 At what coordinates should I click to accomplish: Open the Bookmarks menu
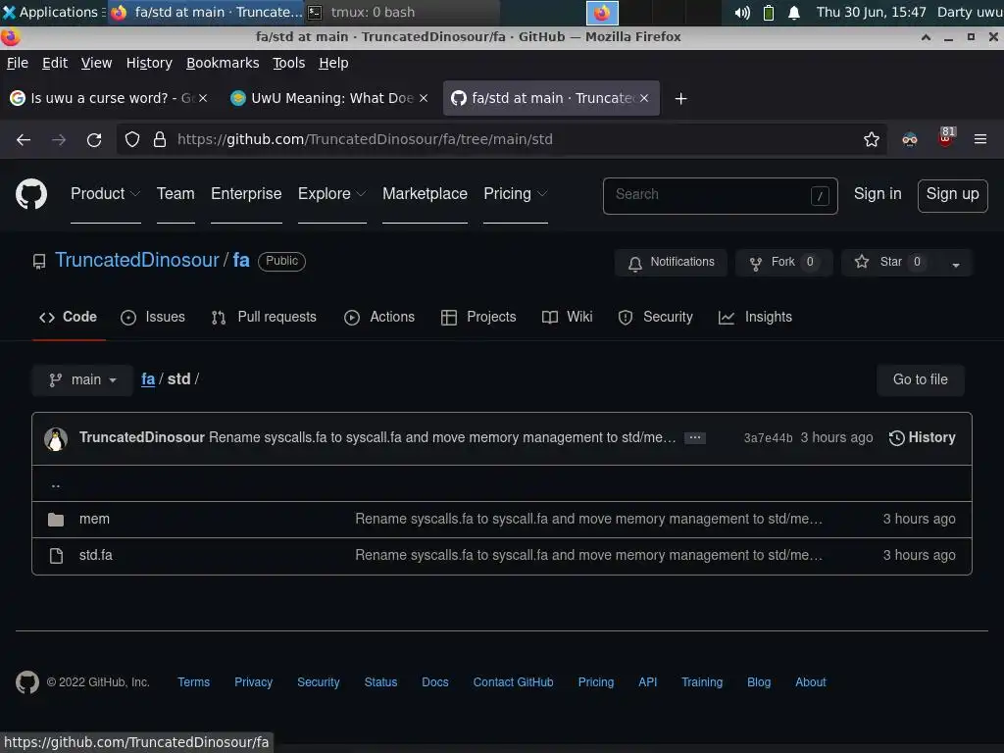point(223,63)
